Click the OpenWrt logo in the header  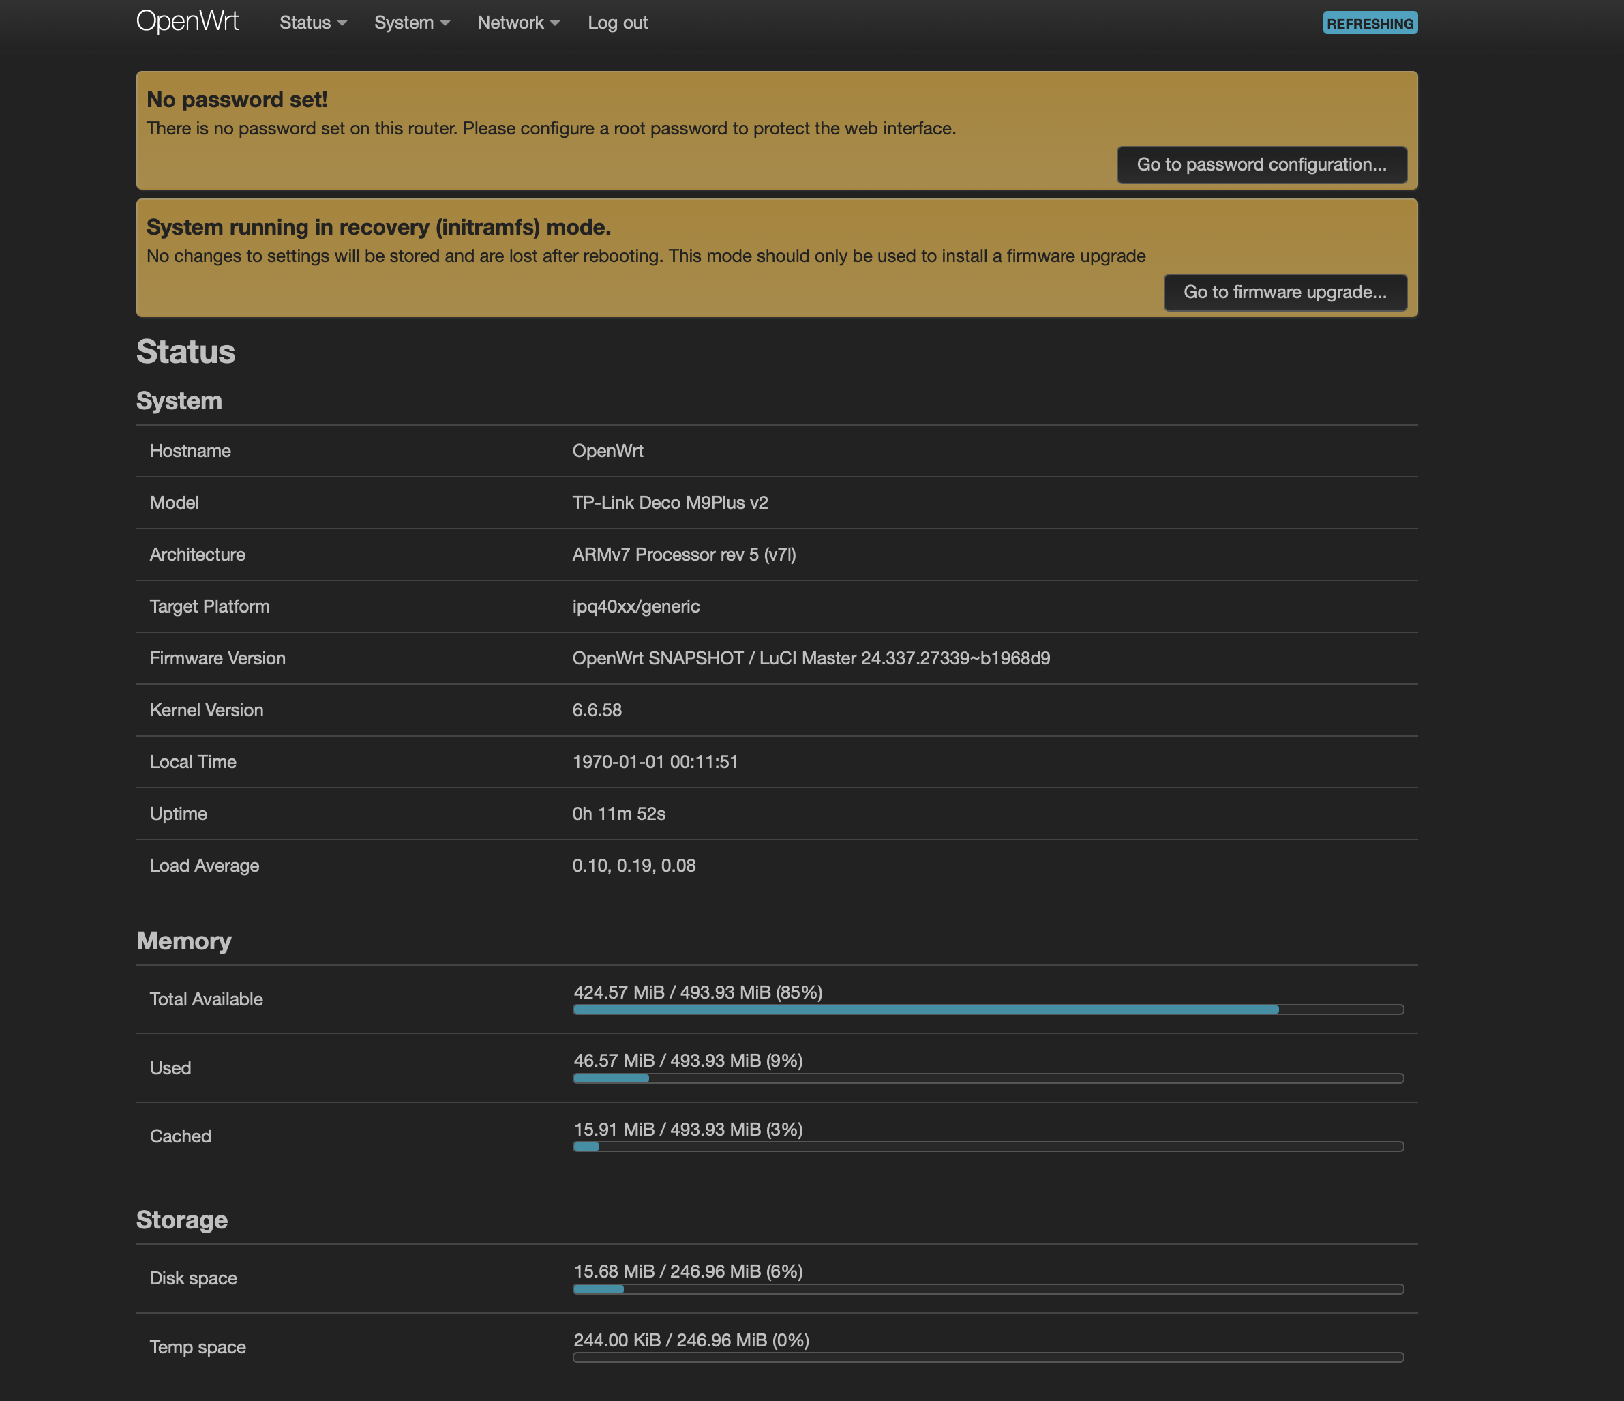[x=187, y=21]
